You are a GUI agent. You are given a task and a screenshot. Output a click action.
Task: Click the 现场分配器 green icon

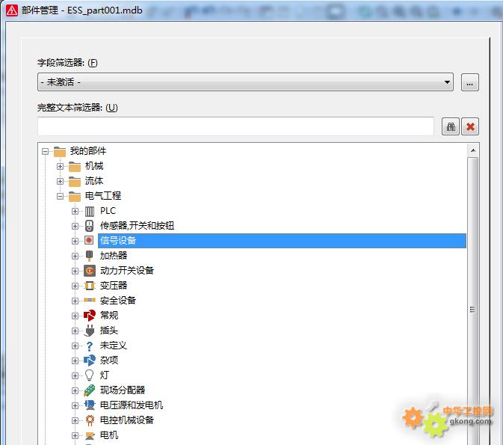pyautogui.click(x=90, y=390)
